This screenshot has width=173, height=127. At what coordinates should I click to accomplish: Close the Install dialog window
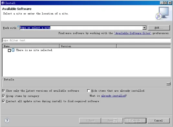pos(170,3)
